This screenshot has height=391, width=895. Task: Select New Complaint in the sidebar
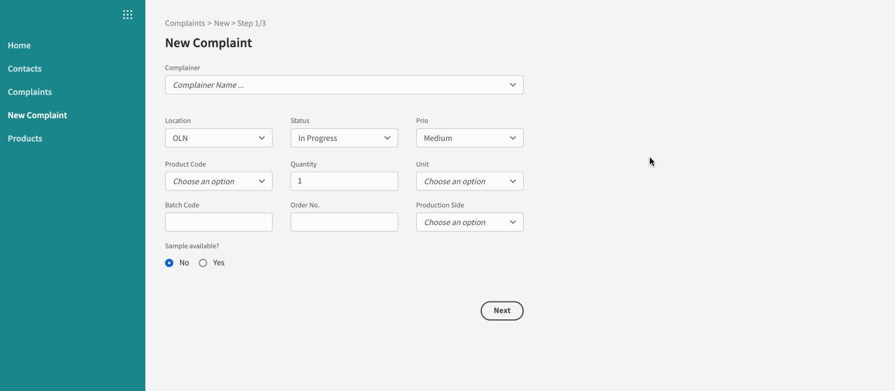(x=37, y=115)
